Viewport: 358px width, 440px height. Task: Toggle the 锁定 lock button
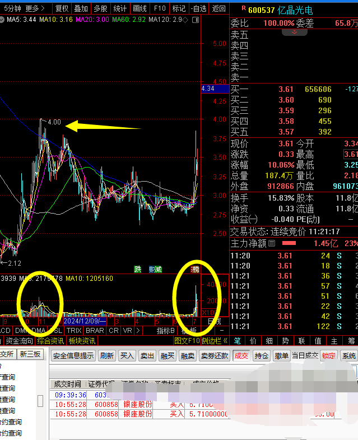(x=328, y=356)
